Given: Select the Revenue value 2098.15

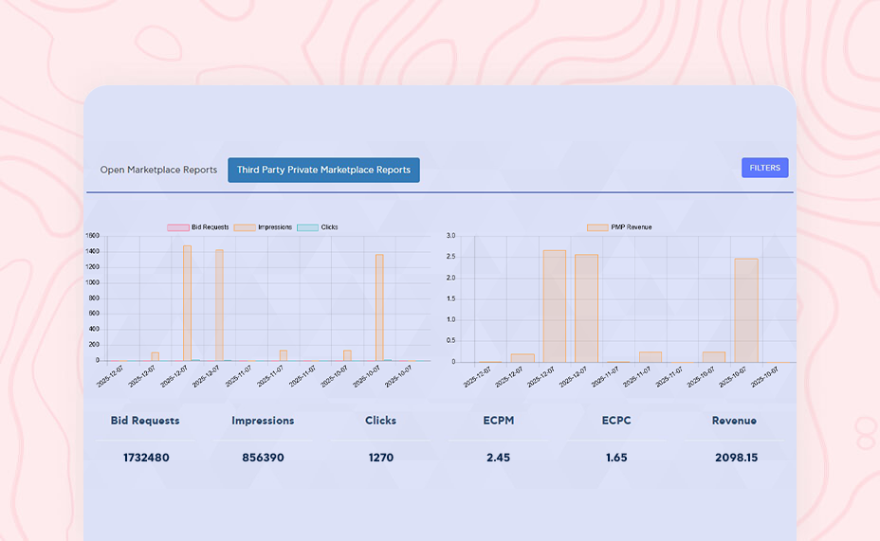Looking at the screenshot, I should [736, 458].
